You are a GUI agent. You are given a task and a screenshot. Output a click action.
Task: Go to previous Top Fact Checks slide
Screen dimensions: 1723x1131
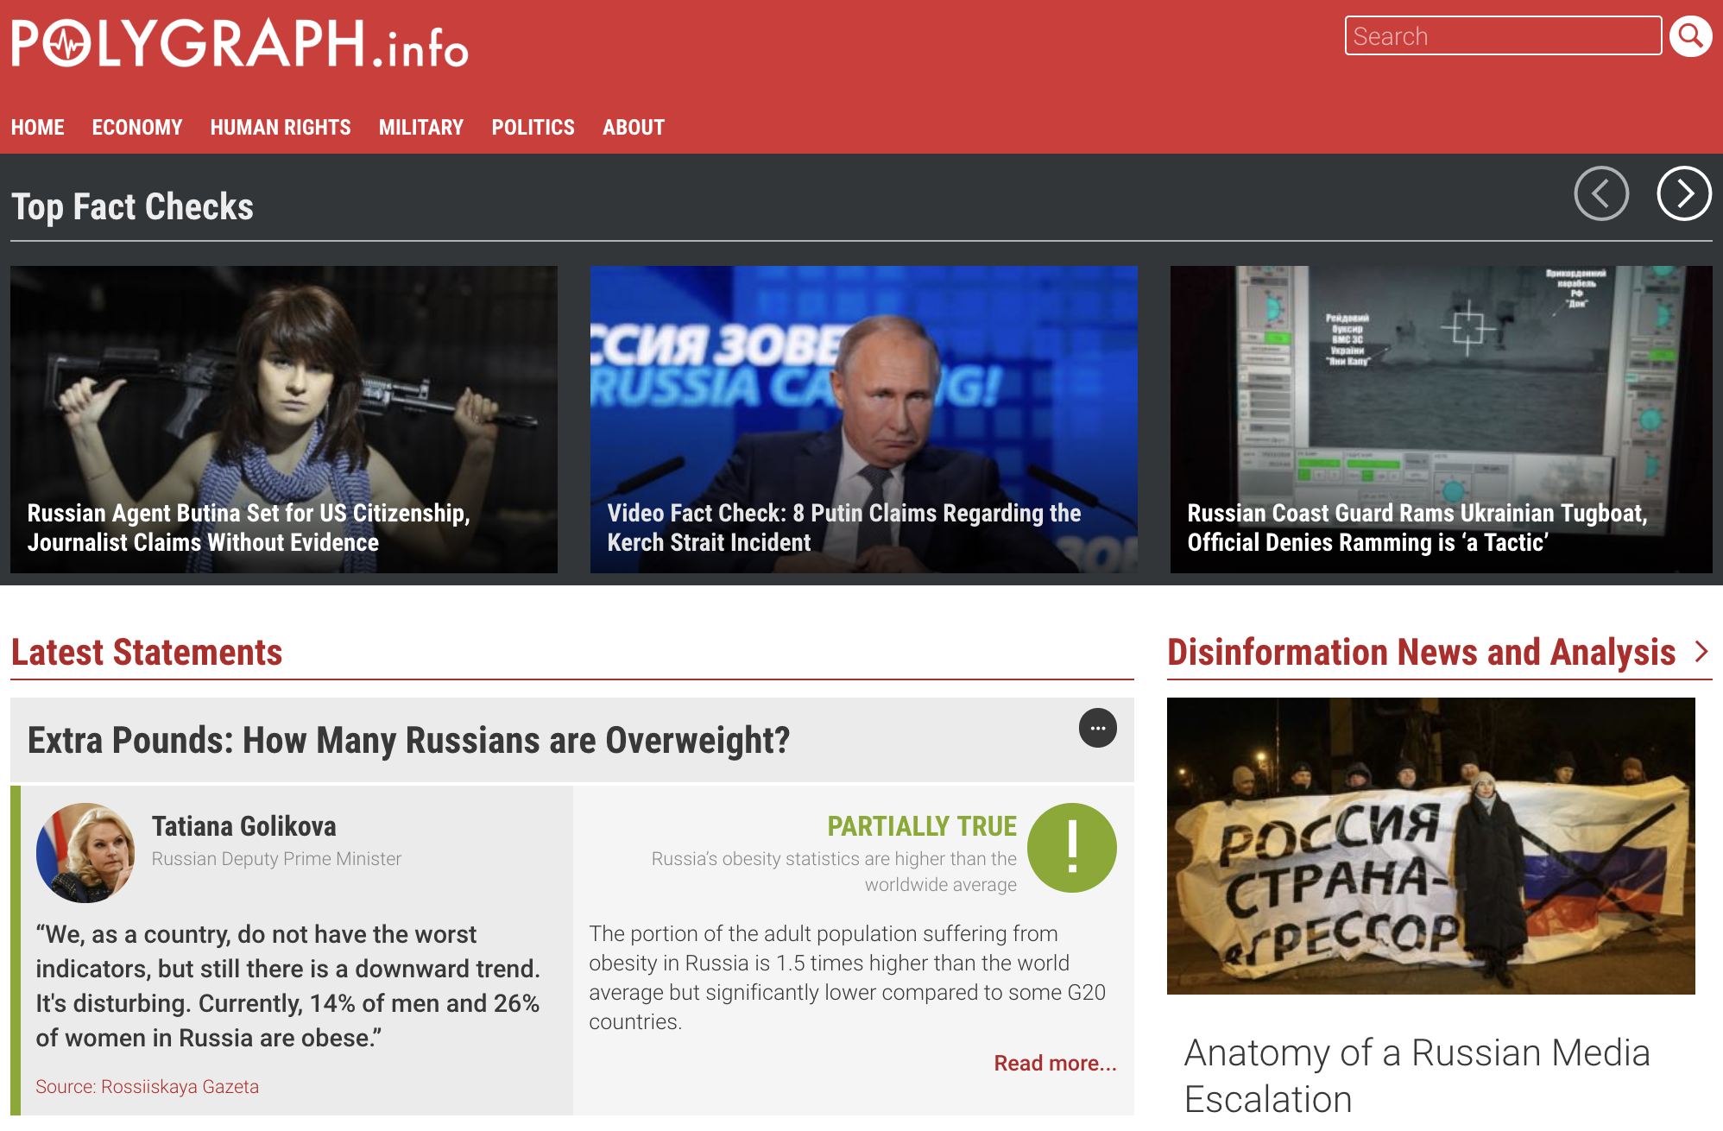pyautogui.click(x=1600, y=193)
